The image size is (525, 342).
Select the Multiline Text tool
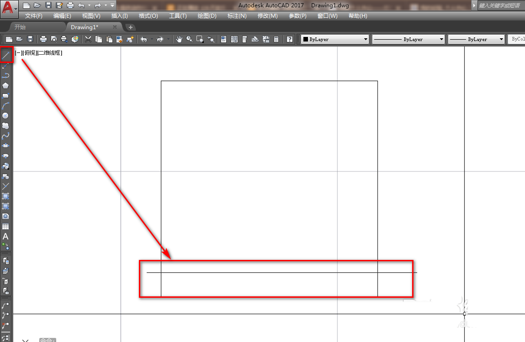pos(5,236)
